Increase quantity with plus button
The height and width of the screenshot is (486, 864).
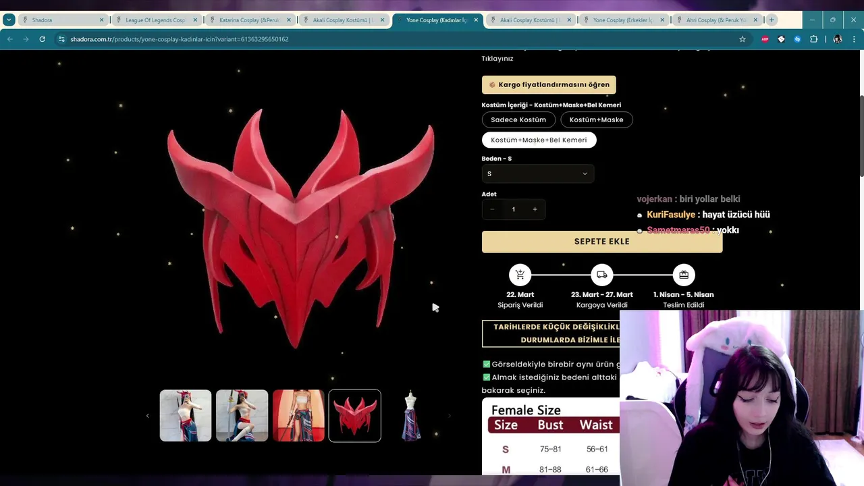(535, 209)
